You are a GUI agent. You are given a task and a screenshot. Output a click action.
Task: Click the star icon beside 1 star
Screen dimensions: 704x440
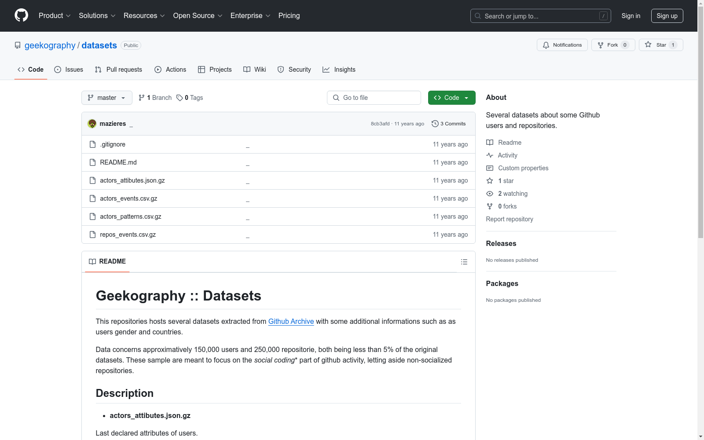tap(490, 181)
